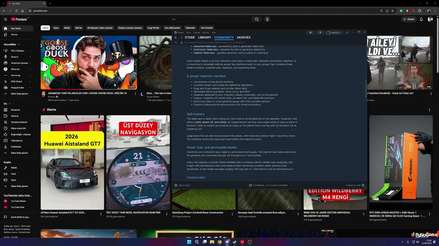The height and width of the screenshot is (246, 439).
Task: Open Steam notifications bell
Action: (x=320, y=32)
